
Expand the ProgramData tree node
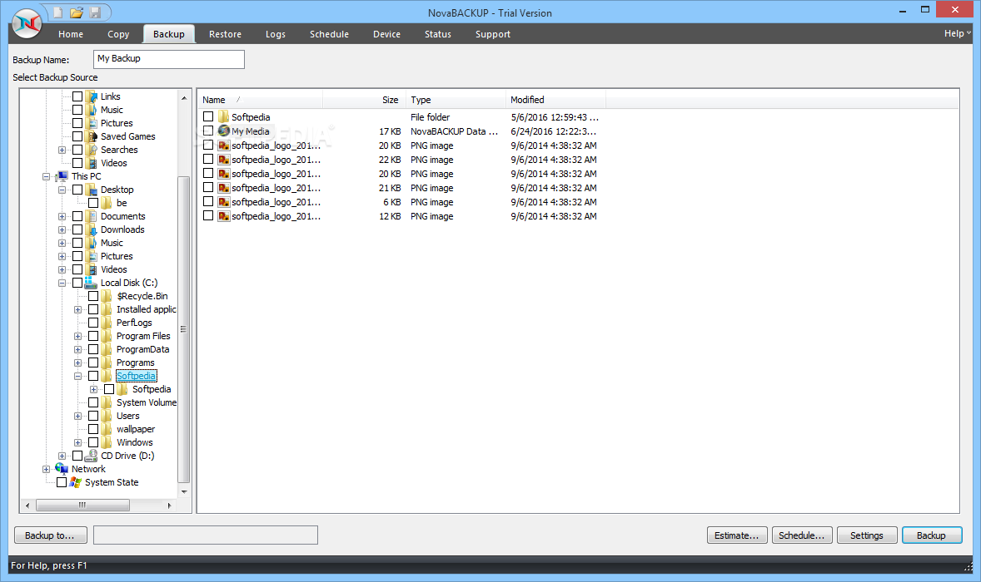coord(77,350)
